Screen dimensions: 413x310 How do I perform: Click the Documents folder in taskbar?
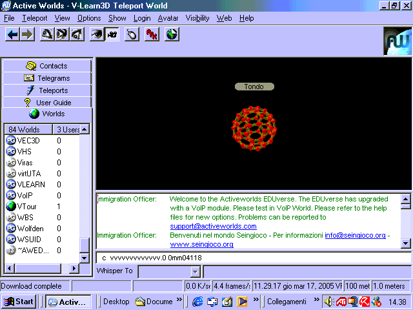coord(154,302)
